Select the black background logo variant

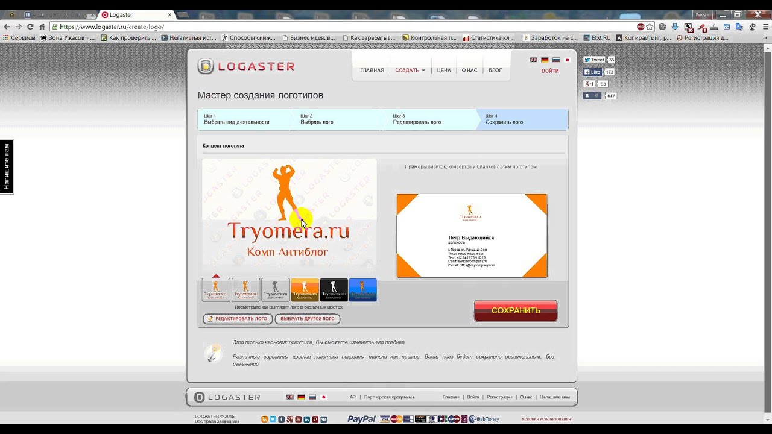click(334, 290)
